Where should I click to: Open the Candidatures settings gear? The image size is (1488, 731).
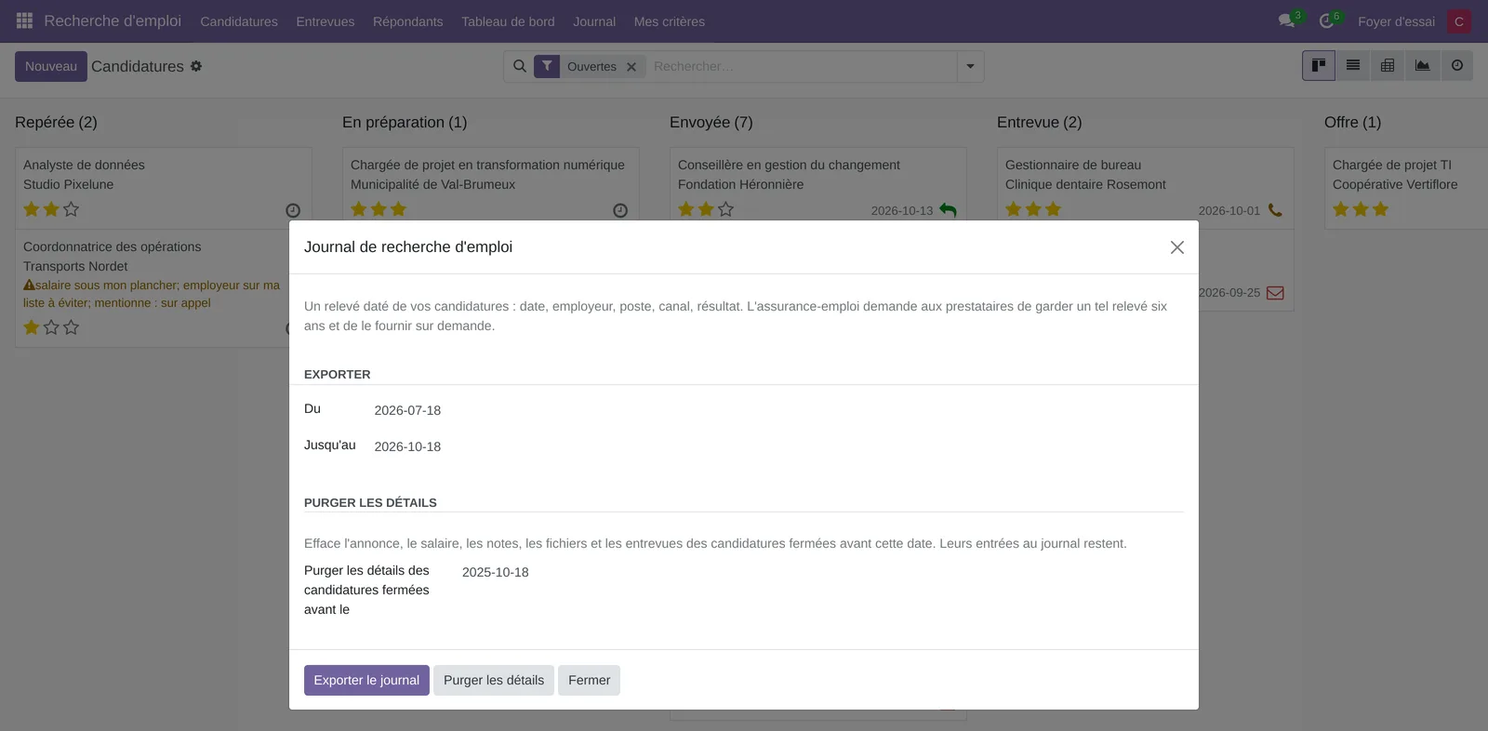pos(196,66)
